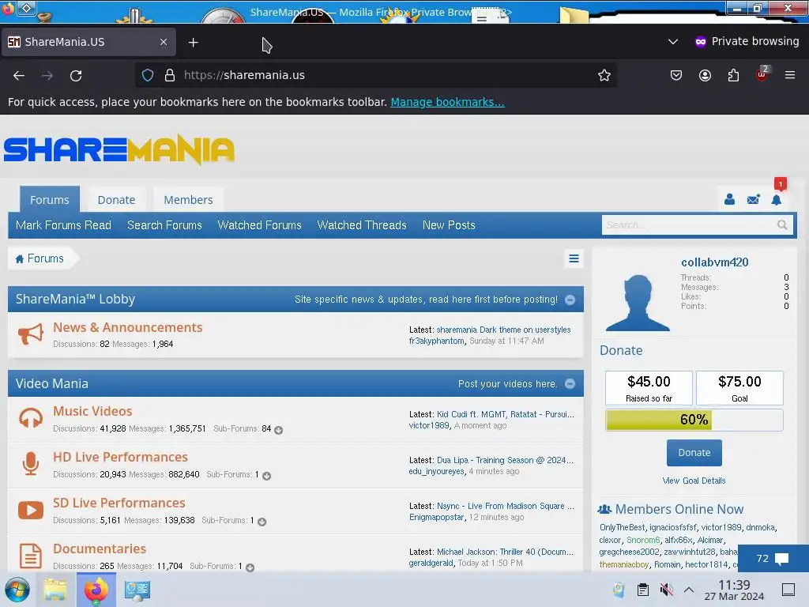Open the list all tabs dropdown arrow
Image resolution: width=809 pixels, height=607 pixels.
point(673,41)
